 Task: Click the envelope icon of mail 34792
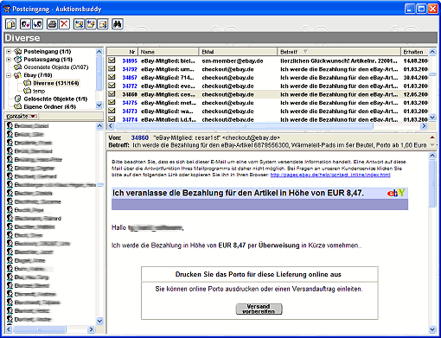pos(112,68)
